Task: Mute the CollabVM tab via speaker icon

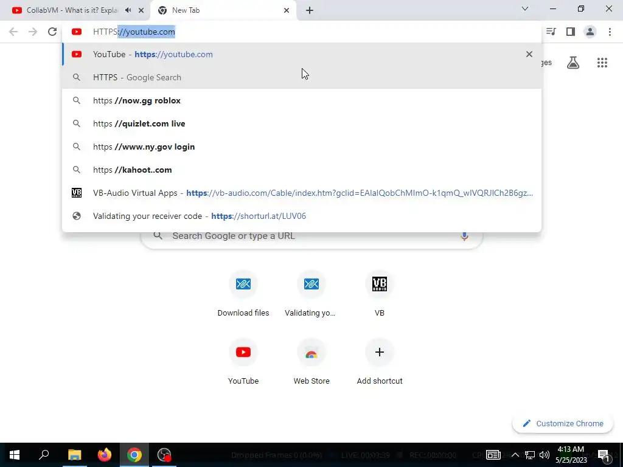Action: (128, 10)
